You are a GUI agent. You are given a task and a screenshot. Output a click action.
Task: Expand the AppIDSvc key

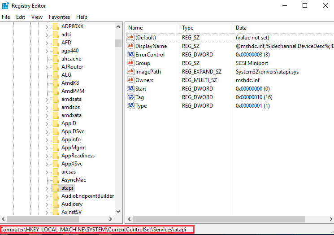point(47,132)
